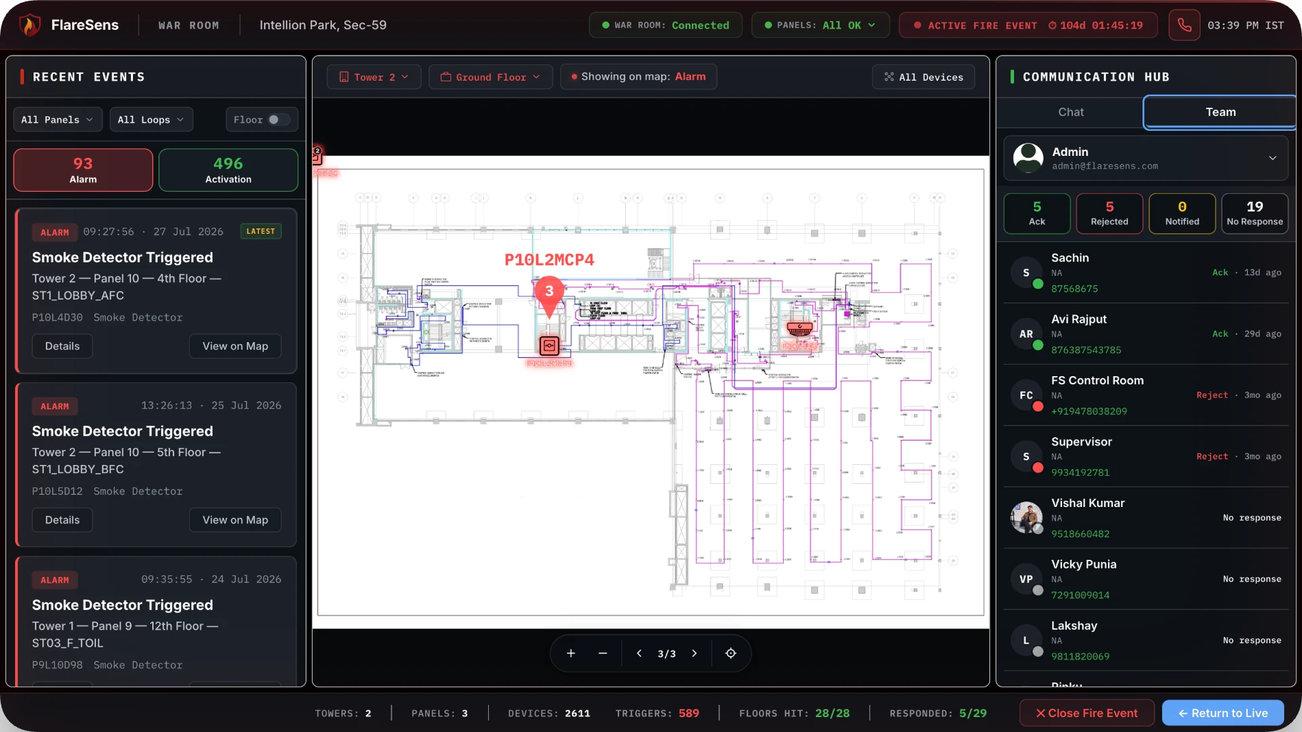The width and height of the screenshot is (1302, 732).
Task: Expand the Admin account chevron
Action: pyautogui.click(x=1272, y=158)
